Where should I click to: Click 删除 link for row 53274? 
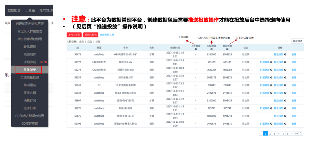point(294,70)
